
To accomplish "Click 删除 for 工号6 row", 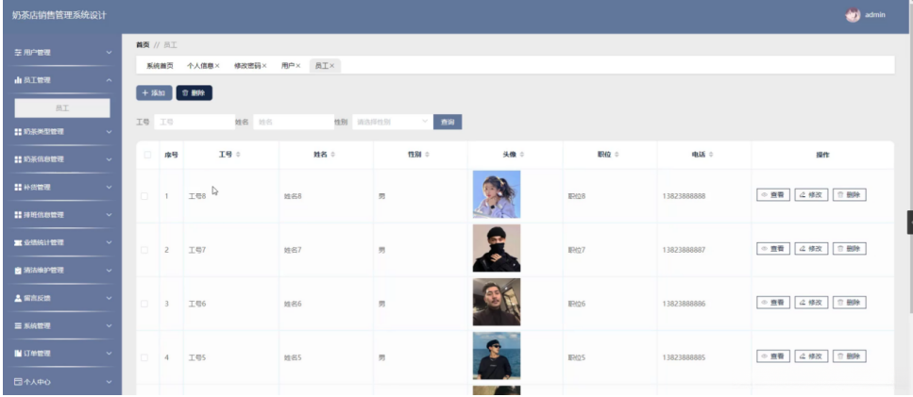I will [x=850, y=303].
